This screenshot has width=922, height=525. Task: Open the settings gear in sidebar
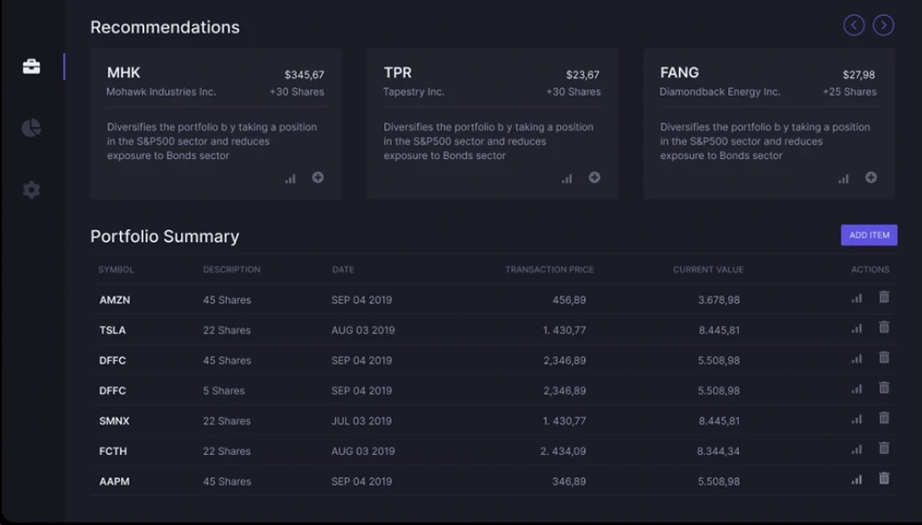(31, 189)
